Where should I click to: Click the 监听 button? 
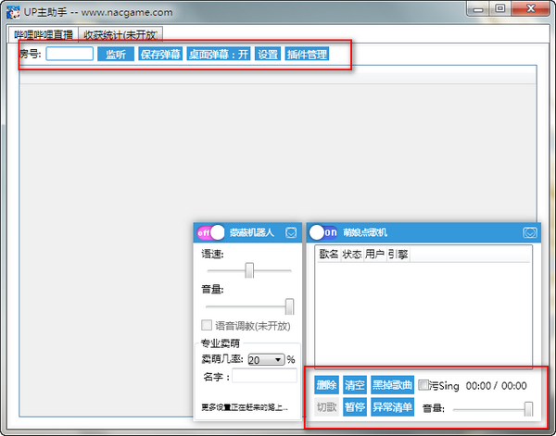pos(116,55)
